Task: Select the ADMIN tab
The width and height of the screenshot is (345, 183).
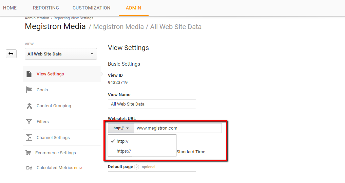Action: click(x=134, y=8)
